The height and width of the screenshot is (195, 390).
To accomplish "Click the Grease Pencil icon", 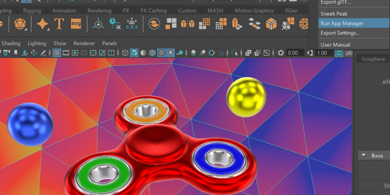I will [43, 53].
